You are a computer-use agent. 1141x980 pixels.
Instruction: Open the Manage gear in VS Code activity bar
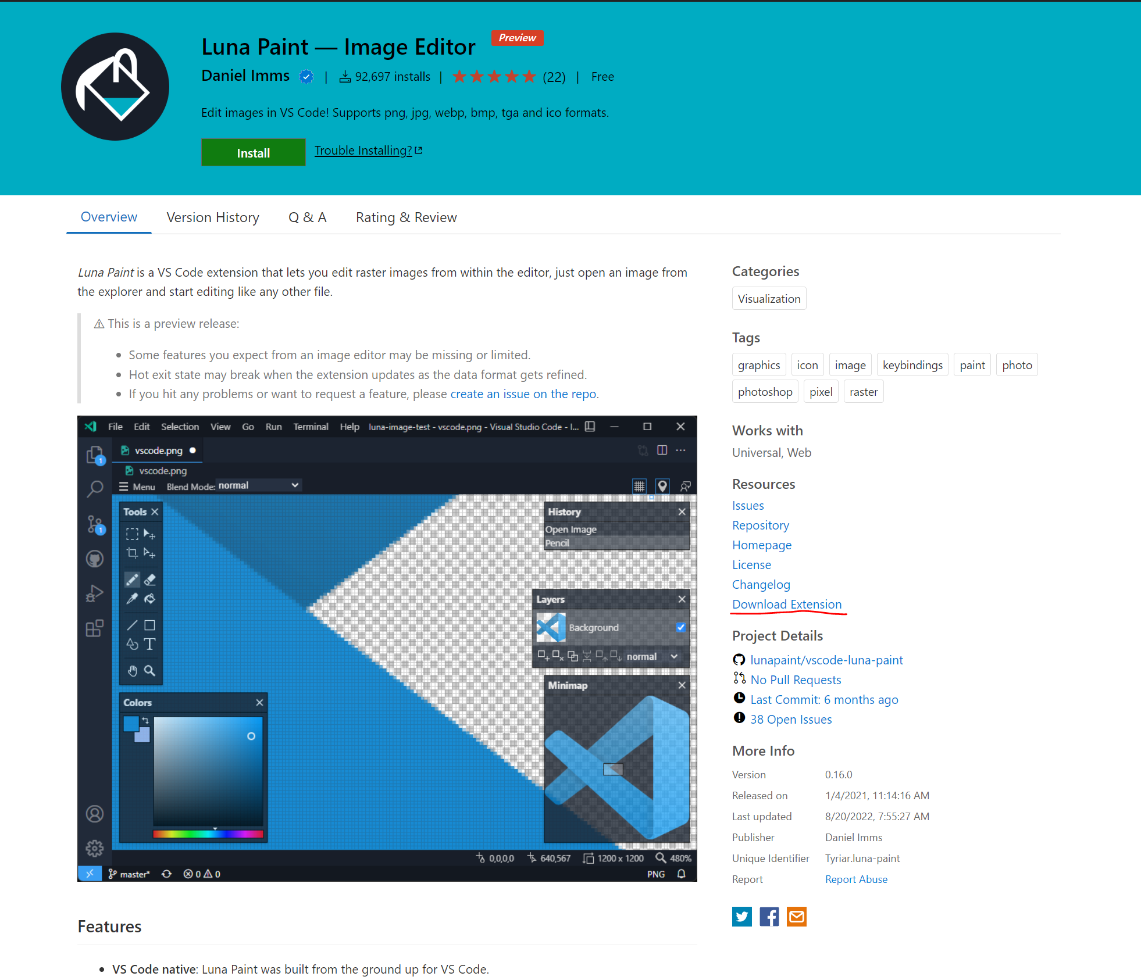point(95,849)
